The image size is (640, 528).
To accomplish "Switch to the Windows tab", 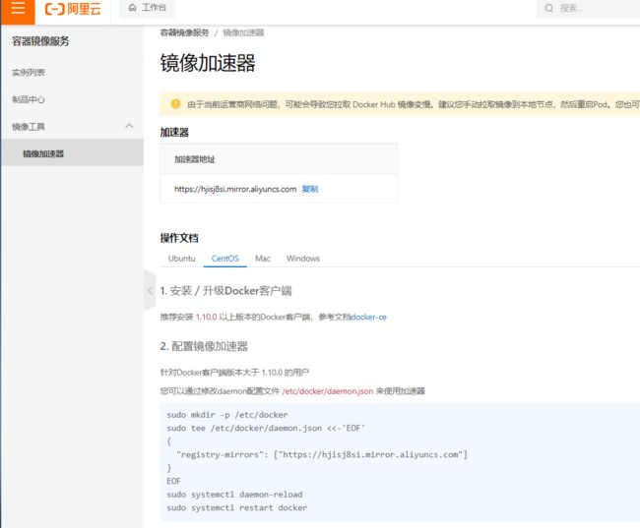I will [x=303, y=259].
